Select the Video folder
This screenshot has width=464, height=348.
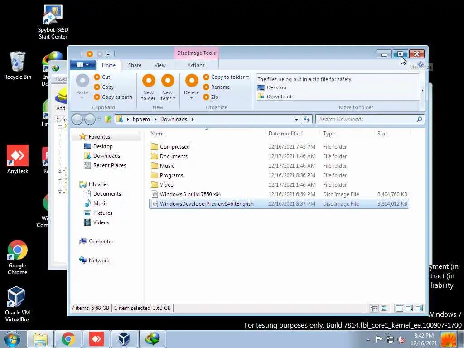tap(279, 185)
